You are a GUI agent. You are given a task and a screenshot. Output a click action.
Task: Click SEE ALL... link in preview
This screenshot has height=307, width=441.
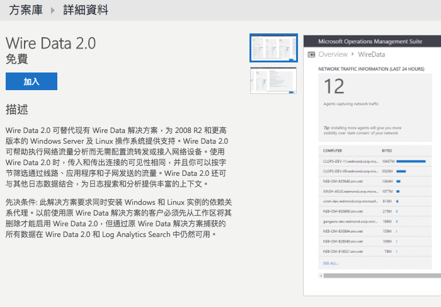pyautogui.click(x=331, y=264)
